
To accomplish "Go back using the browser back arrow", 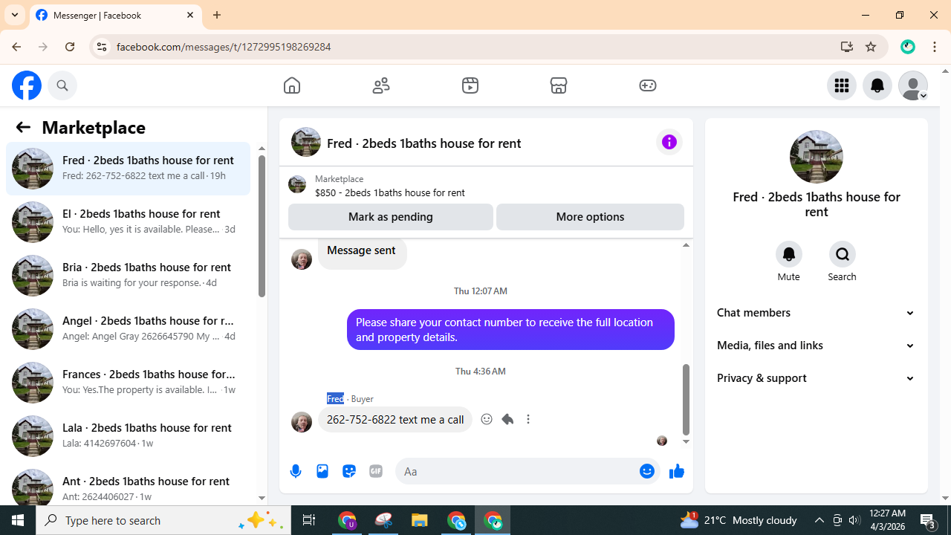I will tap(16, 47).
